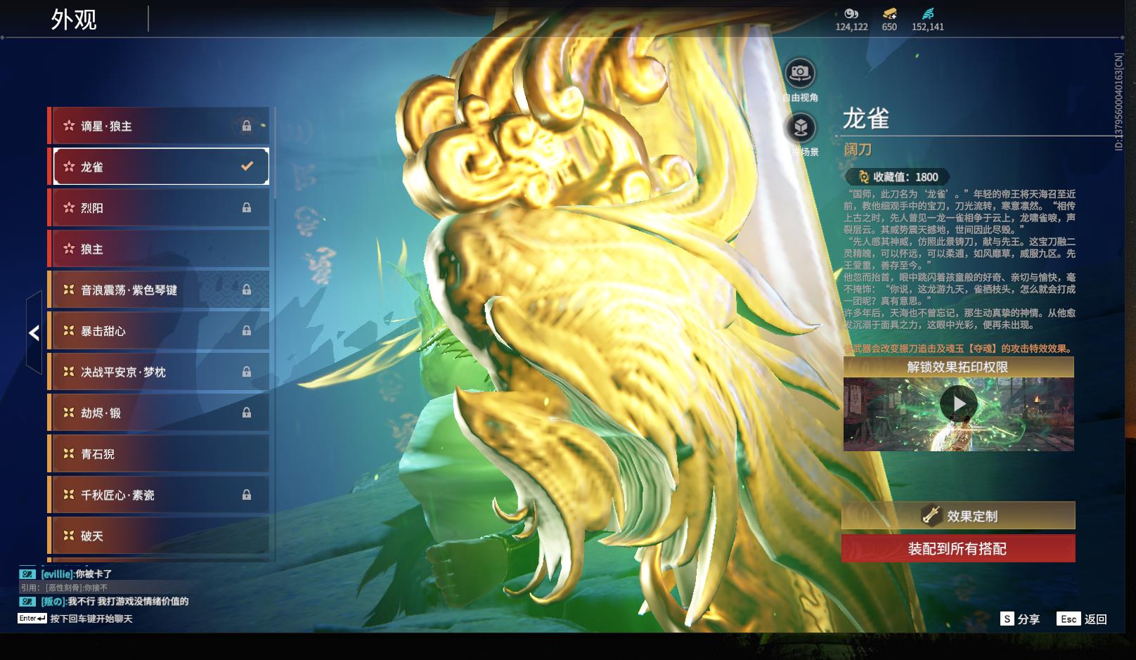Collapse the left panel arrow

[x=34, y=333]
